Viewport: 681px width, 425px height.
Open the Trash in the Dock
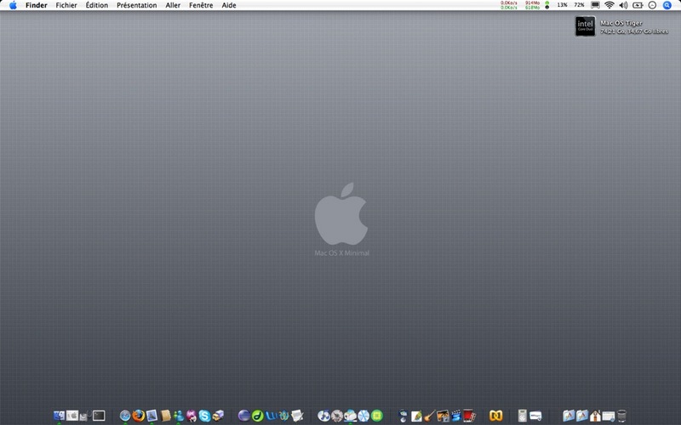(622, 416)
